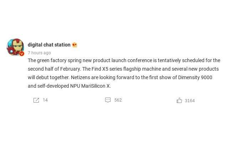The image size is (228, 142).
Task: Click the word "Netizens" in the post
Action: point(80,77)
